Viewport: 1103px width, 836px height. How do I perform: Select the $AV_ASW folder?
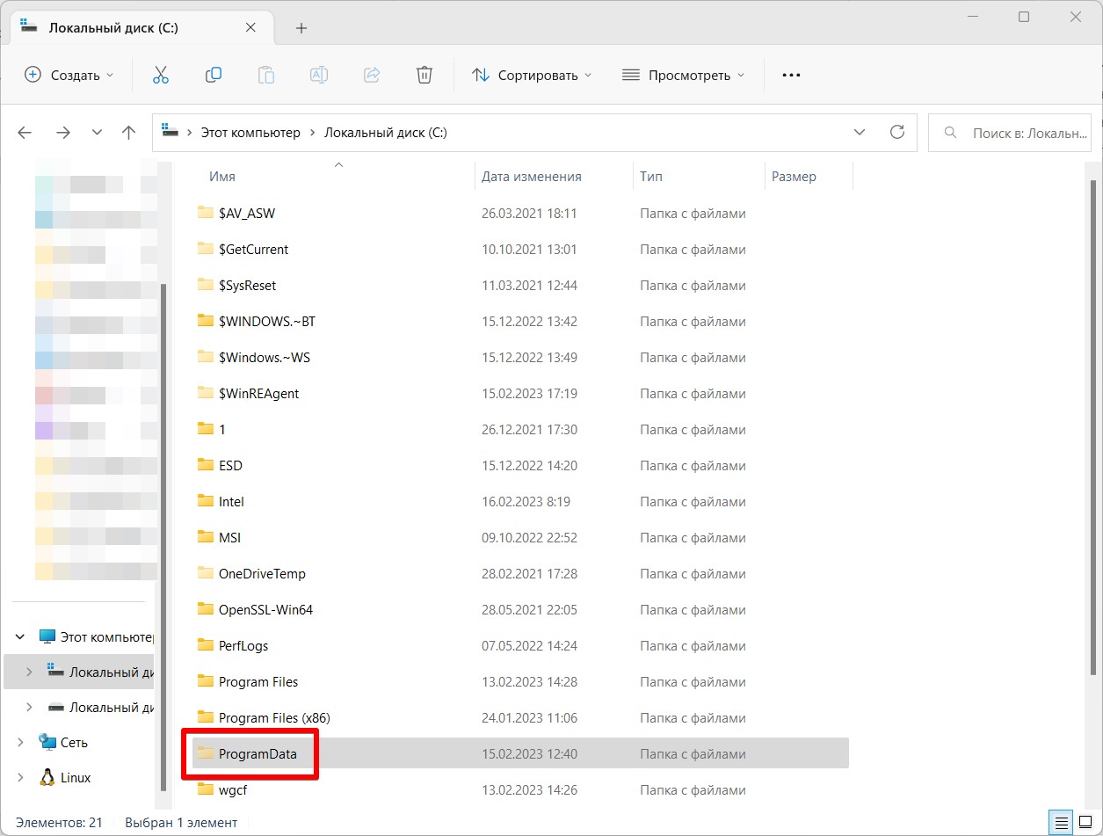(520, 213)
